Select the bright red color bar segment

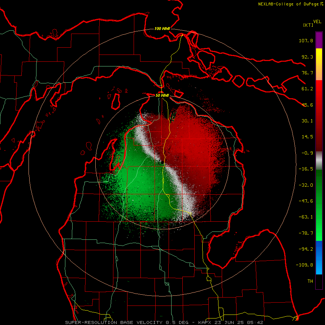[x=319, y=91]
